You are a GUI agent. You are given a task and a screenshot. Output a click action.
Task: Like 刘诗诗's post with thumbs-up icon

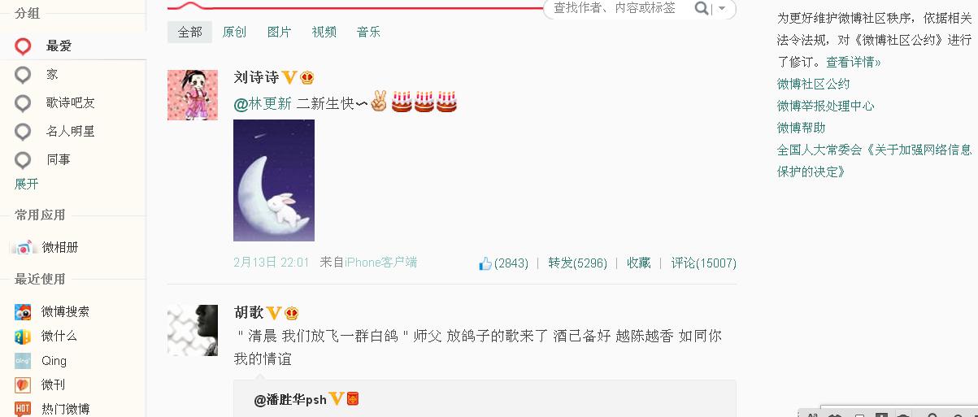[485, 263]
